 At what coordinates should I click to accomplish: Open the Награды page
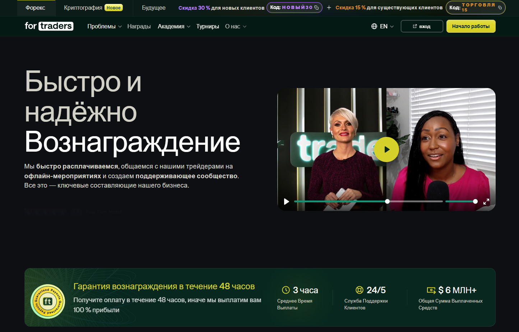click(x=139, y=27)
